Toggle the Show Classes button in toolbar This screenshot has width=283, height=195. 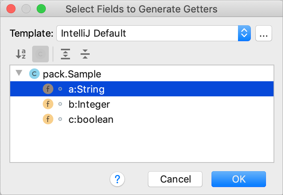click(40, 54)
